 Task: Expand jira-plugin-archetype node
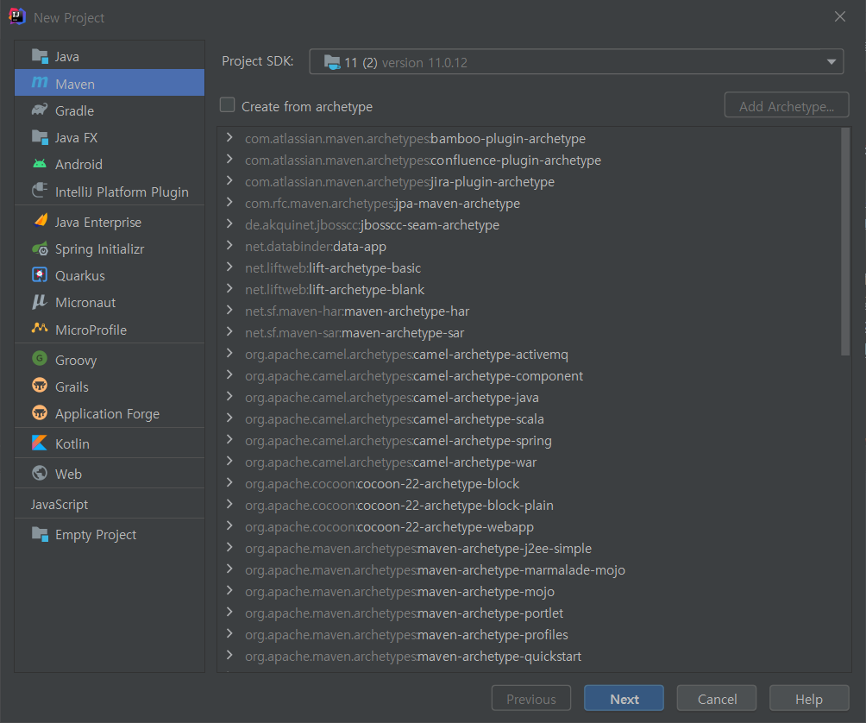point(229,180)
